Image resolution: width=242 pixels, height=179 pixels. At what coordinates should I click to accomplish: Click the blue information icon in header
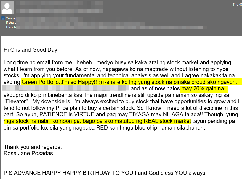click(3, 18)
